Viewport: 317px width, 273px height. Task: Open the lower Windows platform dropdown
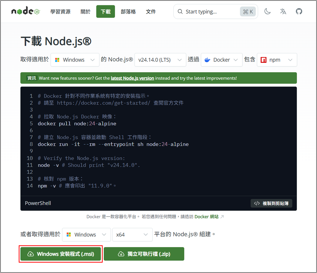pos(86,235)
